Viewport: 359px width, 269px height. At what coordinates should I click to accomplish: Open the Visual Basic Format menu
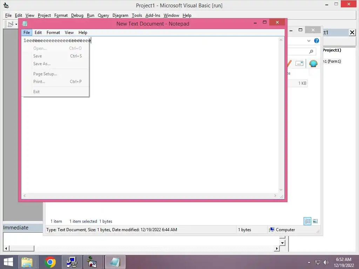[x=61, y=15]
